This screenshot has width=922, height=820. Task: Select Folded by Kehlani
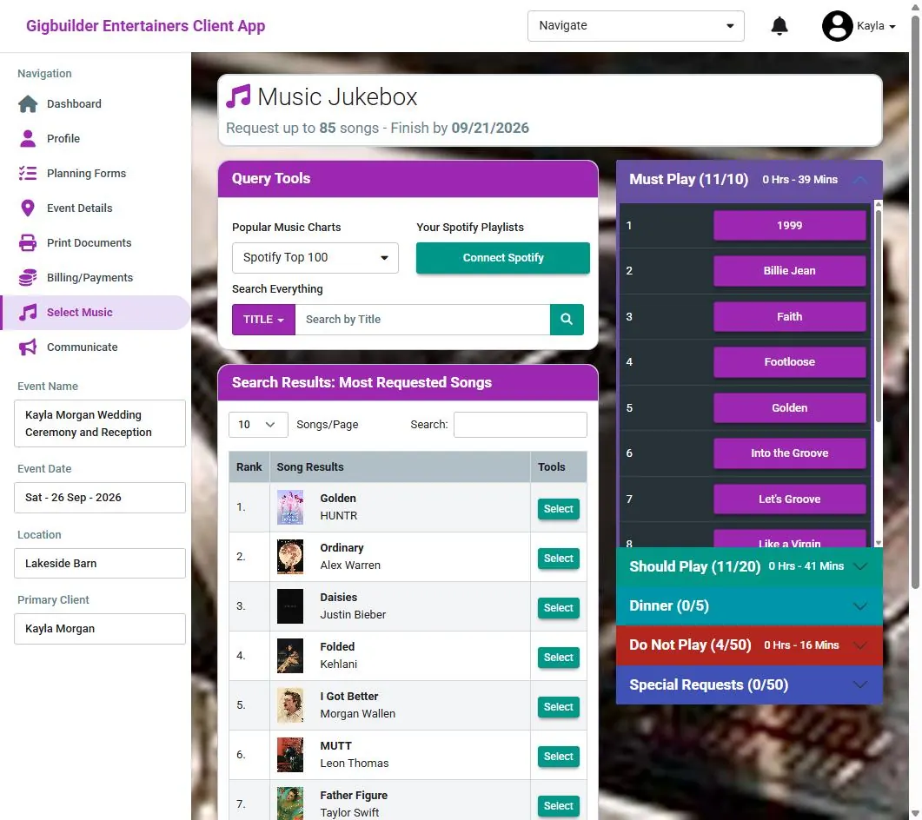click(x=558, y=658)
